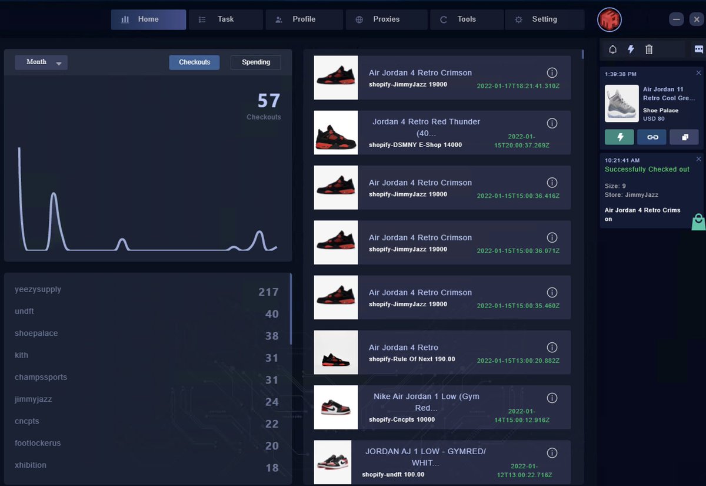Click the trash can icon
Screen dimensions: 706x486
click(x=649, y=49)
